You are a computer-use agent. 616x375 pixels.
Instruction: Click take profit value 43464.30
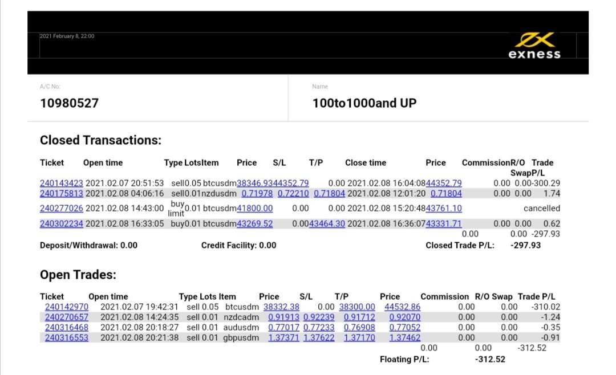(327, 223)
